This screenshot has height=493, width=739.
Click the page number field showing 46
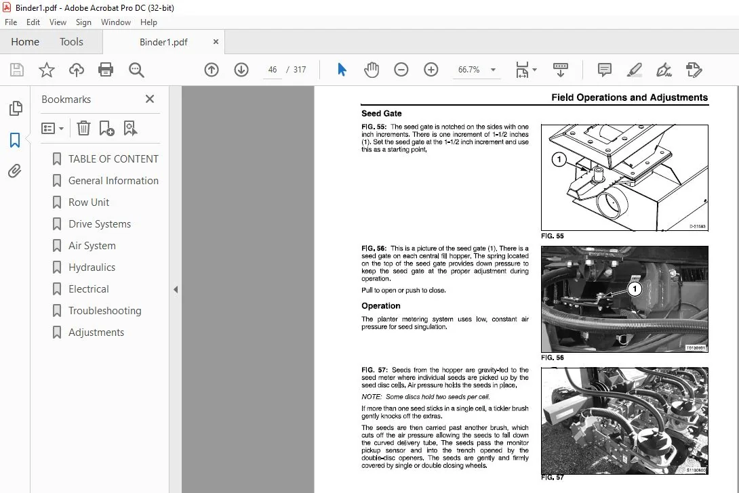(x=273, y=70)
